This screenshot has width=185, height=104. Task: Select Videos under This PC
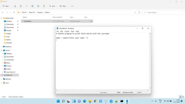[8, 69]
